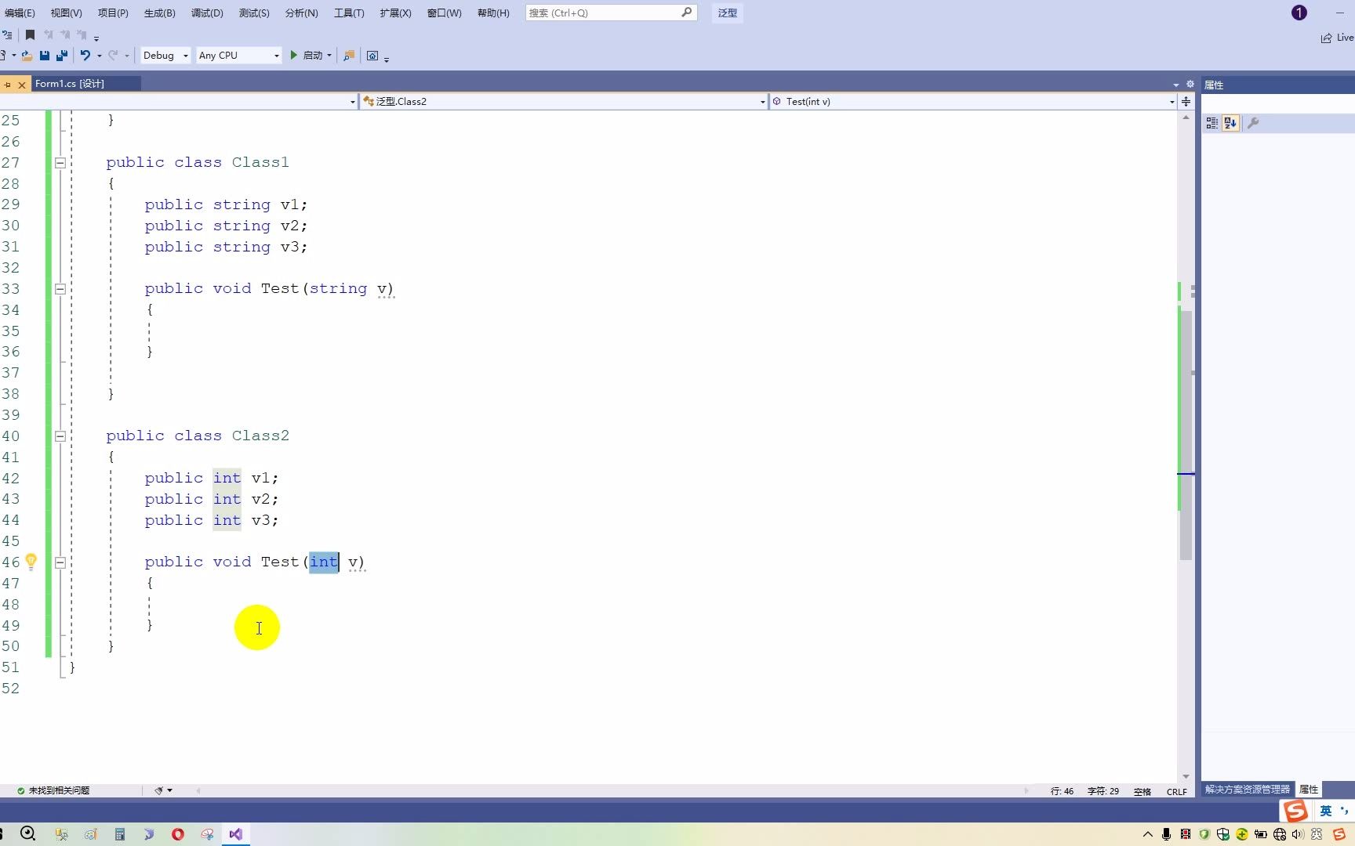Collapse the Class1 class outline on line 27
This screenshot has width=1355, height=846.
(60, 163)
